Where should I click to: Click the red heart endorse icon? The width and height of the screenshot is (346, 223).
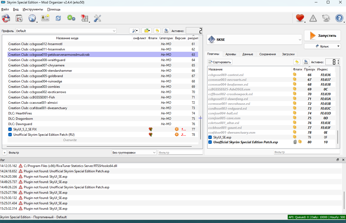[300, 18]
